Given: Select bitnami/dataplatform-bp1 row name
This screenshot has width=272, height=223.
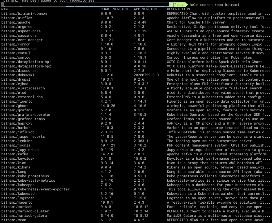Looking at the screenshot, I should pos(26,62).
